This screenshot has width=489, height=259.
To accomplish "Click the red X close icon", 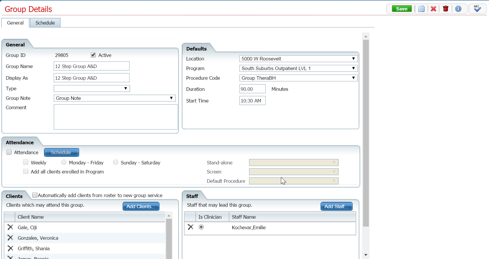I will click(x=433, y=9).
